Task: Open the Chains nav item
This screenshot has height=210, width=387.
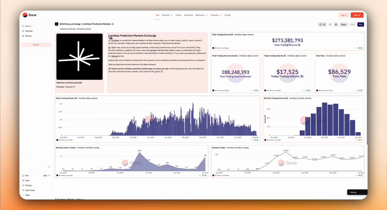Action: [x=178, y=15]
